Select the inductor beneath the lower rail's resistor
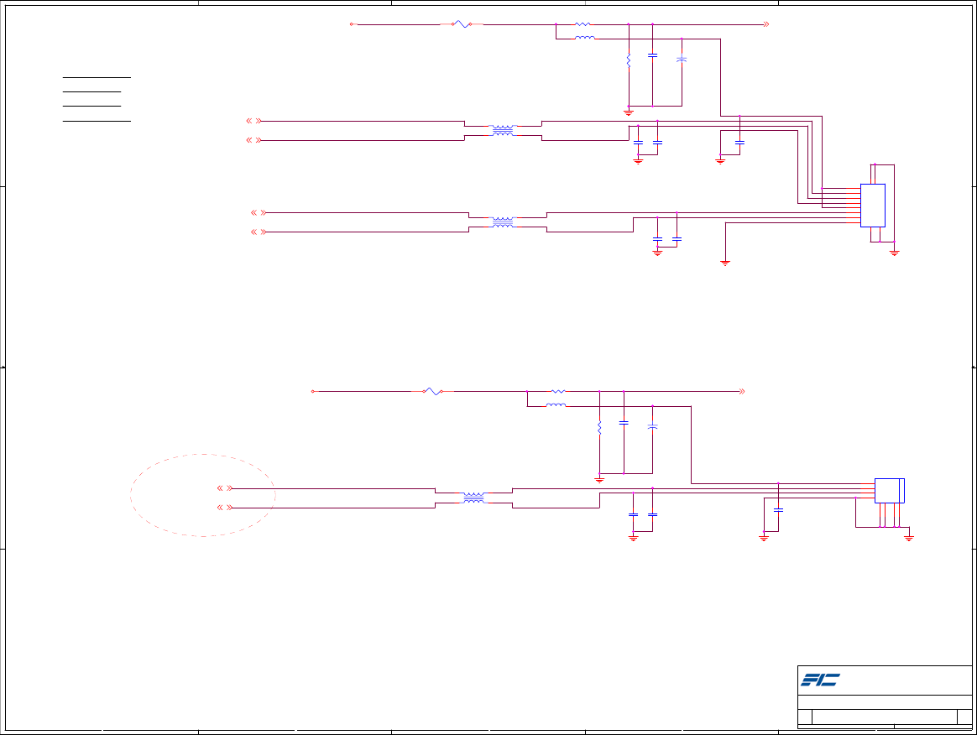The width and height of the screenshot is (977, 735). tap(556, 405)
